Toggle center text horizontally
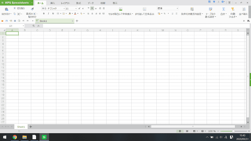The height and width of the screenshot is (141, 251). coord(92,14)
